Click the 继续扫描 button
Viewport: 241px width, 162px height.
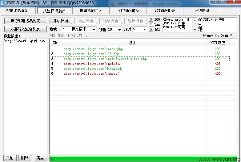click(110, 21)
